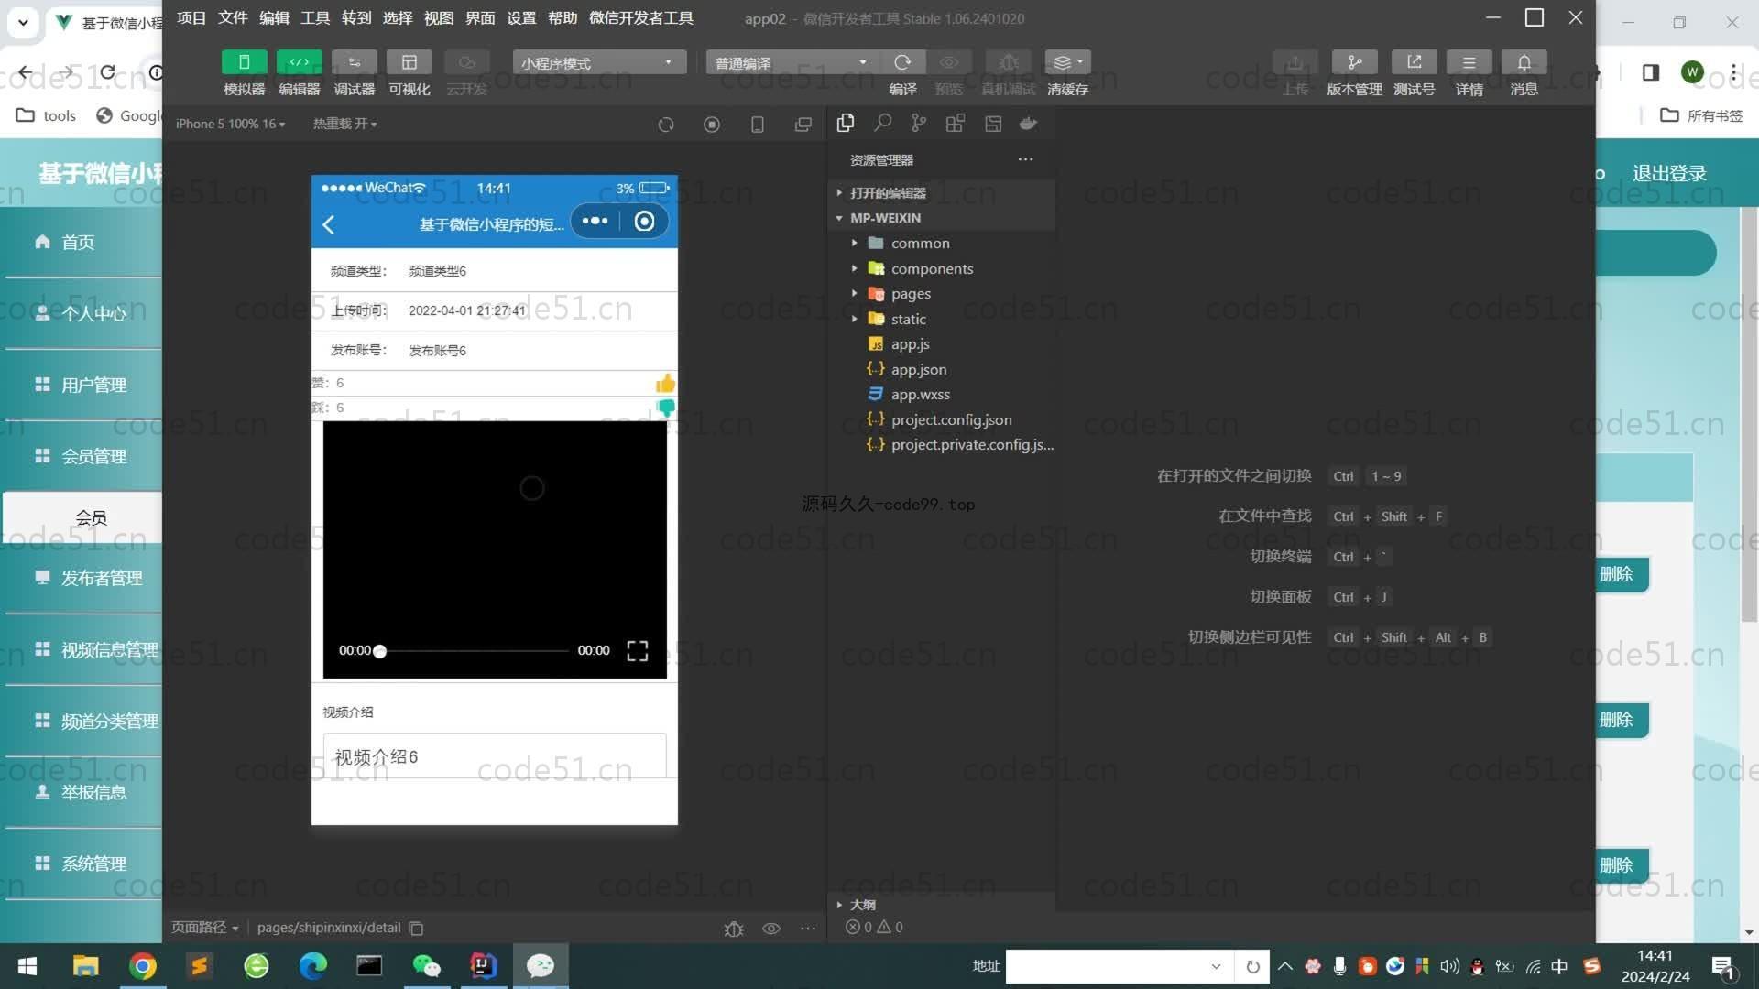Open 版本管理 version control

pyautogui.click(x=1354, y=62)
